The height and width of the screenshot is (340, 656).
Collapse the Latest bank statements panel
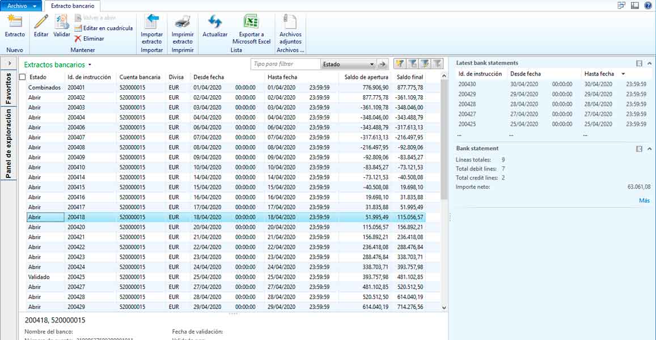click(649, 63)
